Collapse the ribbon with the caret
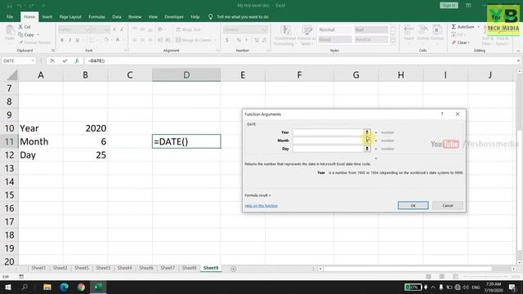Viewport: 523px width, 294px height. (x=518, y=51)
